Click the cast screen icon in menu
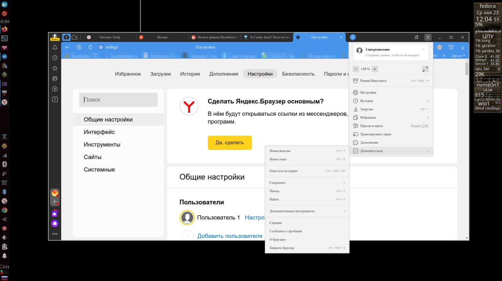The height and width of the screenshot is (281, 502). tap(356, 134)
